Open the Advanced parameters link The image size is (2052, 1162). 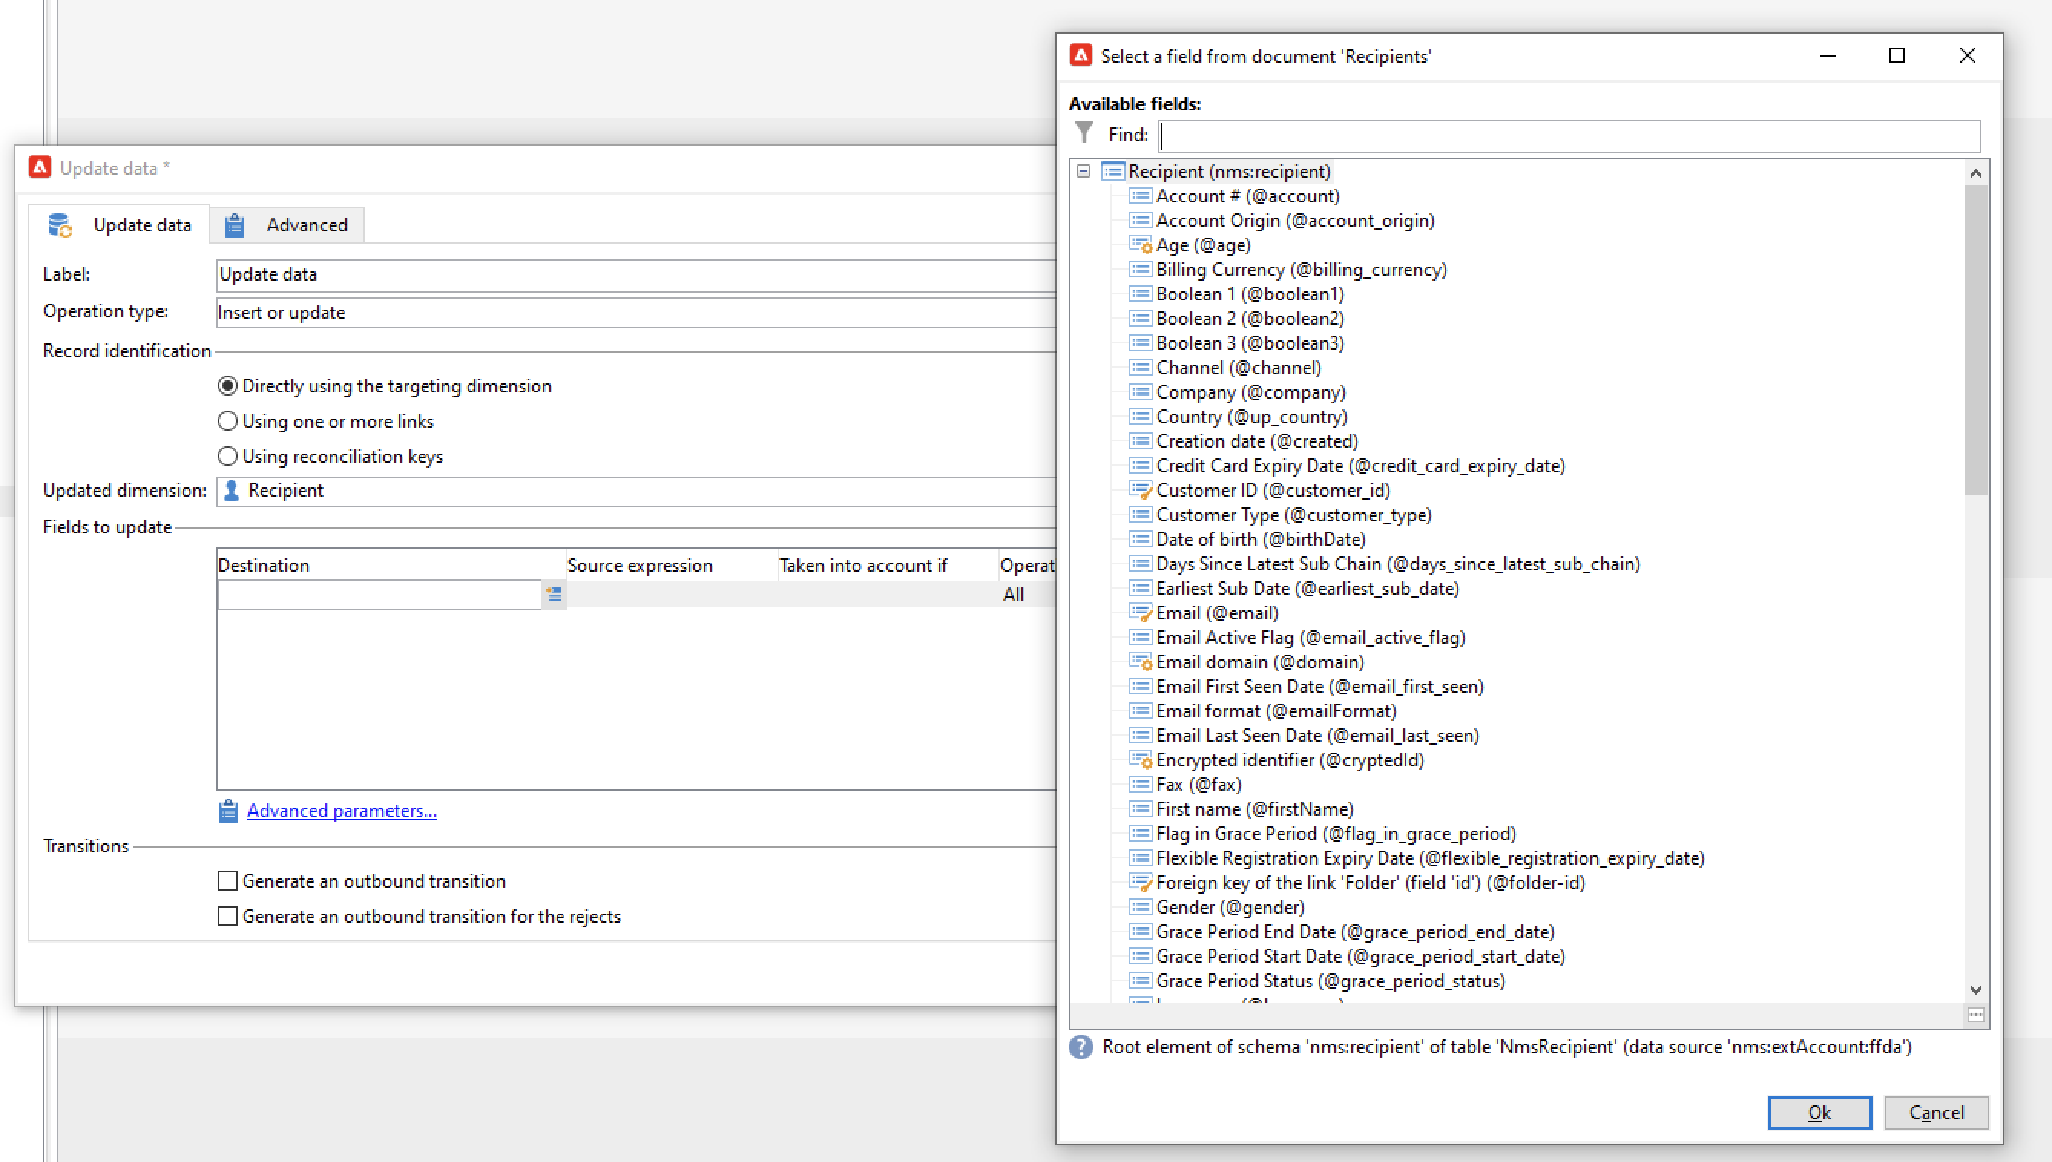pyautogui.click(x=342, y=811)
